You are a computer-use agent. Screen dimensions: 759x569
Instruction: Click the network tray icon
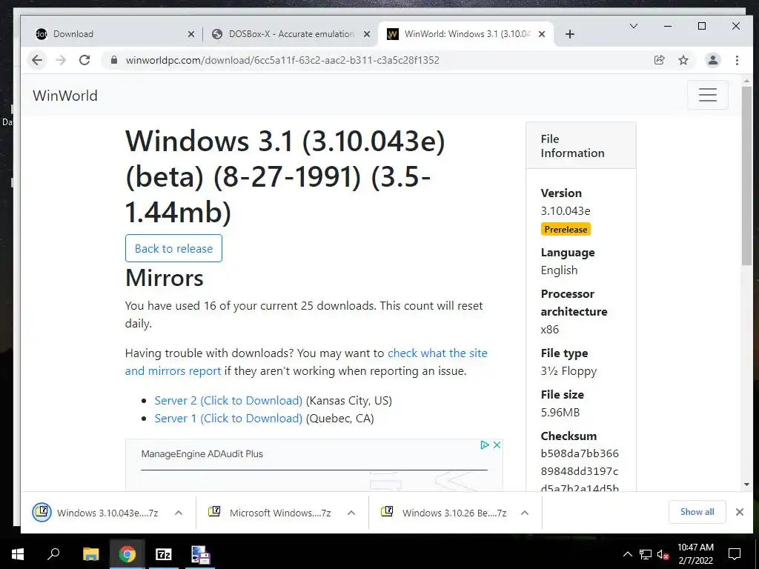pos(646,554)
